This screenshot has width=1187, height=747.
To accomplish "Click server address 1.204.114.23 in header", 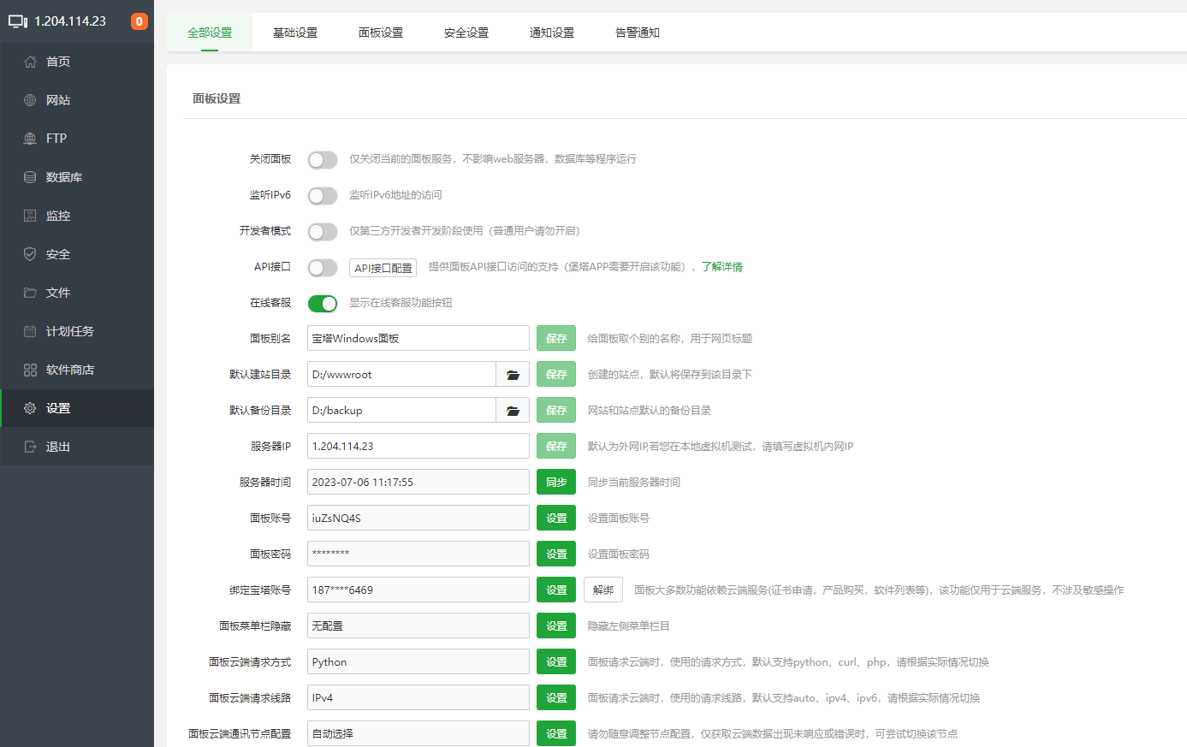I will point(70,21).
